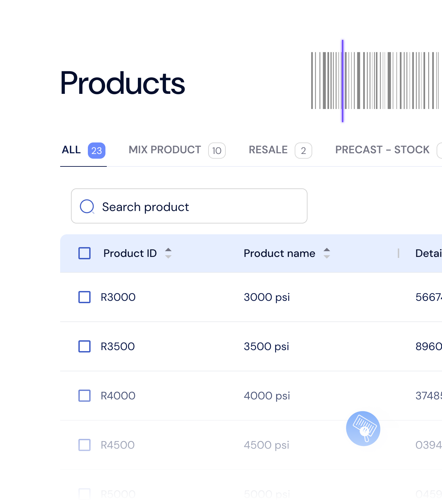
Task: Check the R3500 row checkbox
Action: tap(84, 346)
